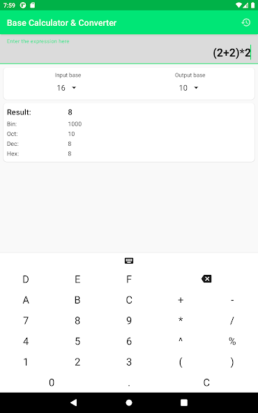Tap the open parenthesis key

click(x=181, y=361)
